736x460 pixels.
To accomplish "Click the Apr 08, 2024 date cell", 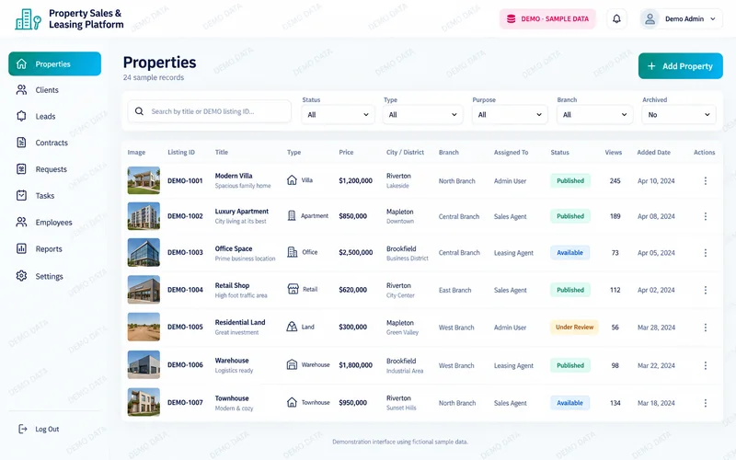I will [x=656, y=216].
